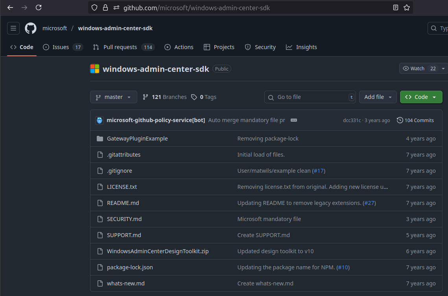Toggle reader view icon in address bar
448x296 pixels.
(395, 8)
